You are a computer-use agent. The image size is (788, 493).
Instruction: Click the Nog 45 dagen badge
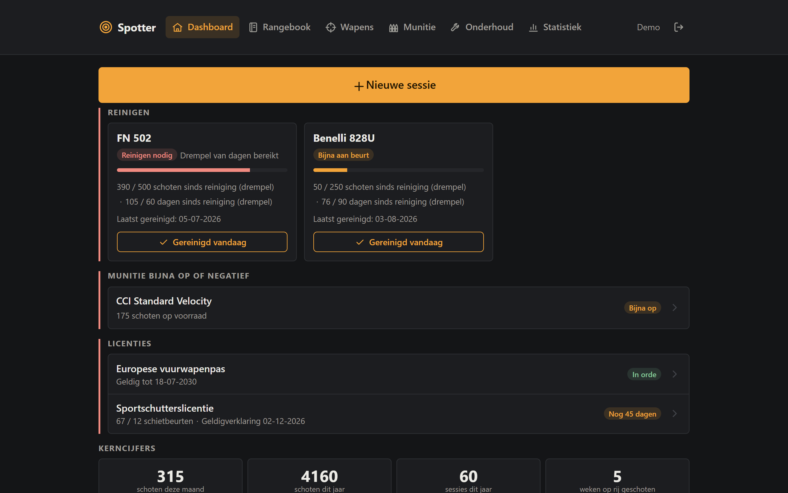point(632,414)
